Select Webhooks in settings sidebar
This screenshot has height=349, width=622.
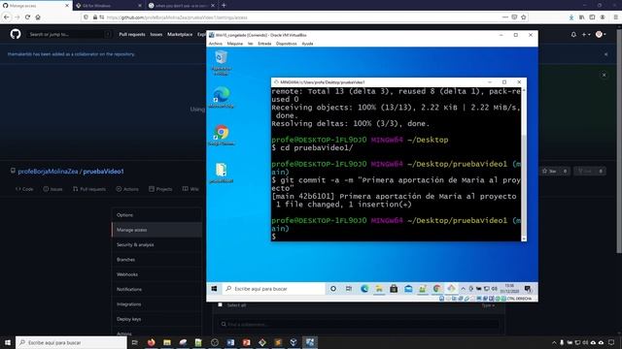coord(157,274)
